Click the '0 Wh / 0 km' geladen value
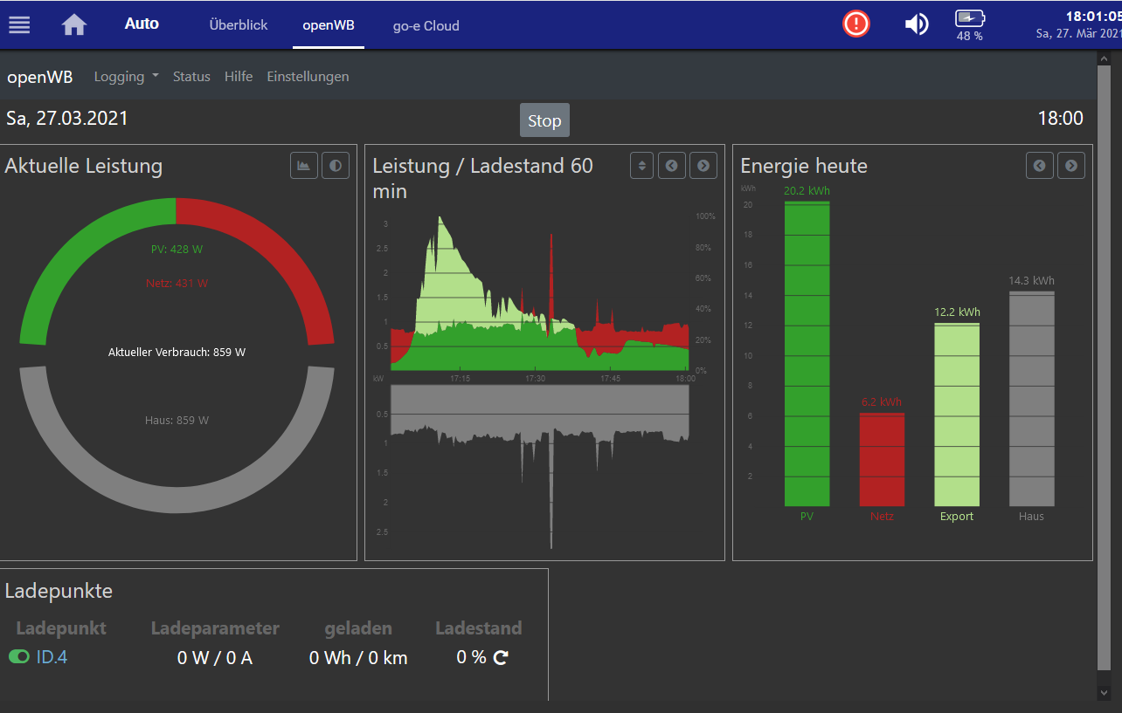Image resolution: width=1122 pixels, height=713 pixels. point(358,658)
